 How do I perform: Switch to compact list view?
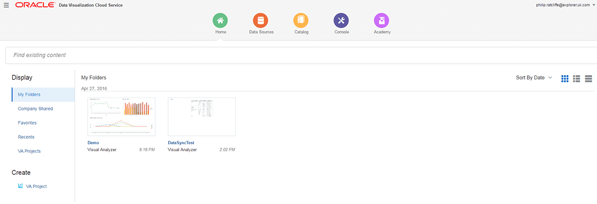click(x=589, y=78)
